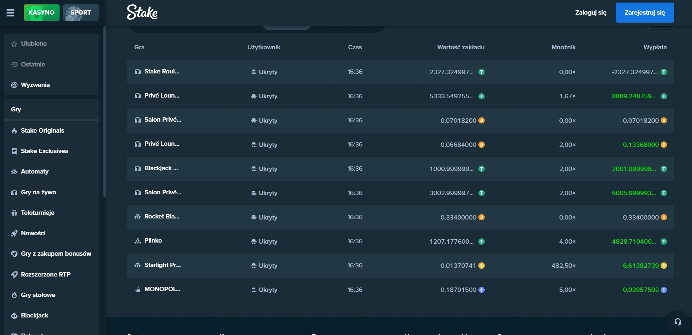Select Gry na żywo category

(52, 192)
